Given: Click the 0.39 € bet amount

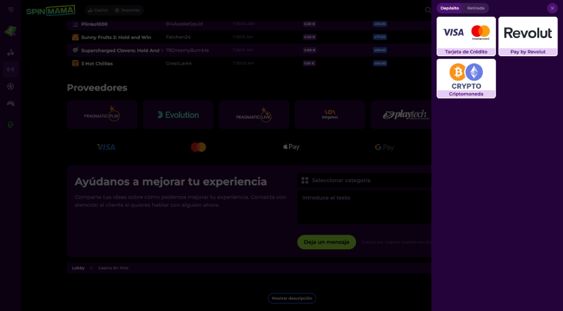Looking at the screenshot, I should coord(309,24).
